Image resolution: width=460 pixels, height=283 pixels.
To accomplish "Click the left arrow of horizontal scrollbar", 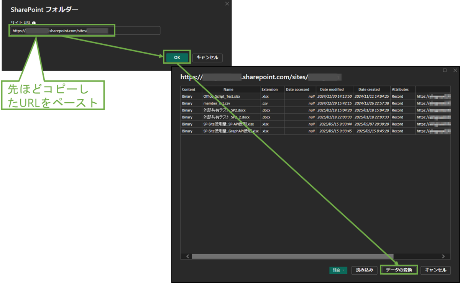I will 187,256.
